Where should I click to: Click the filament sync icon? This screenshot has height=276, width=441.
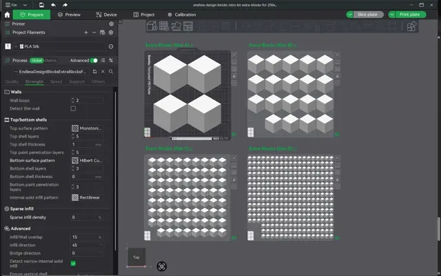click(x=103, y=32)
